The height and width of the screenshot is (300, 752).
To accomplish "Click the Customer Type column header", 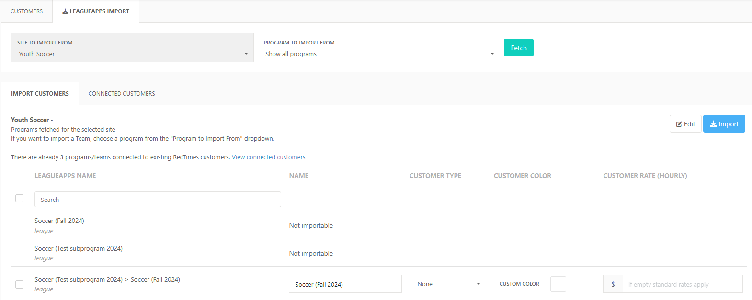I will tap(435, 176).
